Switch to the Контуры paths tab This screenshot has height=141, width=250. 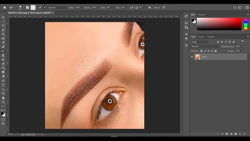coord(211,37)
